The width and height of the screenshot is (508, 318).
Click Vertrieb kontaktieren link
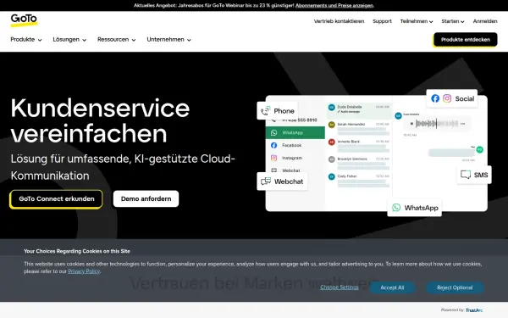click(339, 21)
